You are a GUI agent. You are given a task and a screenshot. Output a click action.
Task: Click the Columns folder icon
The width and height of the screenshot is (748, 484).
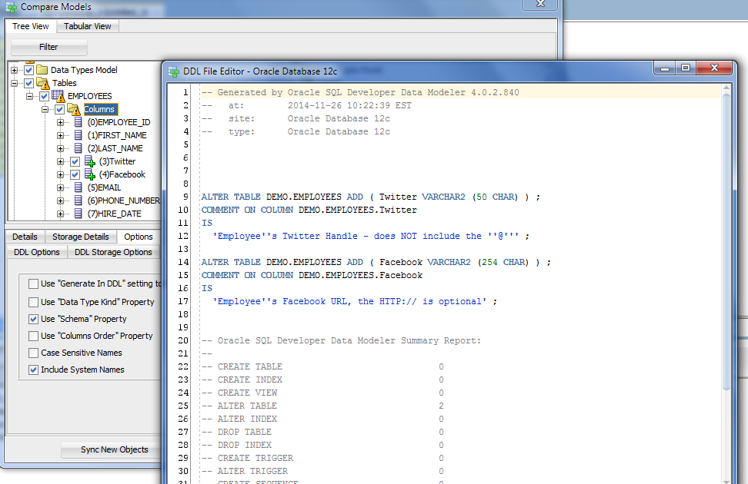click(x=73, y=110)
